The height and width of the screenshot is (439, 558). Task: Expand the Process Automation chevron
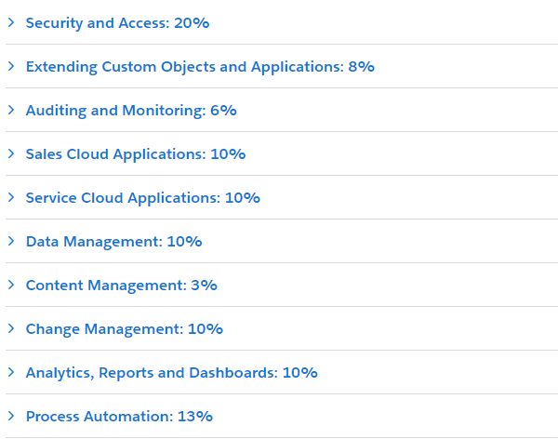point(11,416)
